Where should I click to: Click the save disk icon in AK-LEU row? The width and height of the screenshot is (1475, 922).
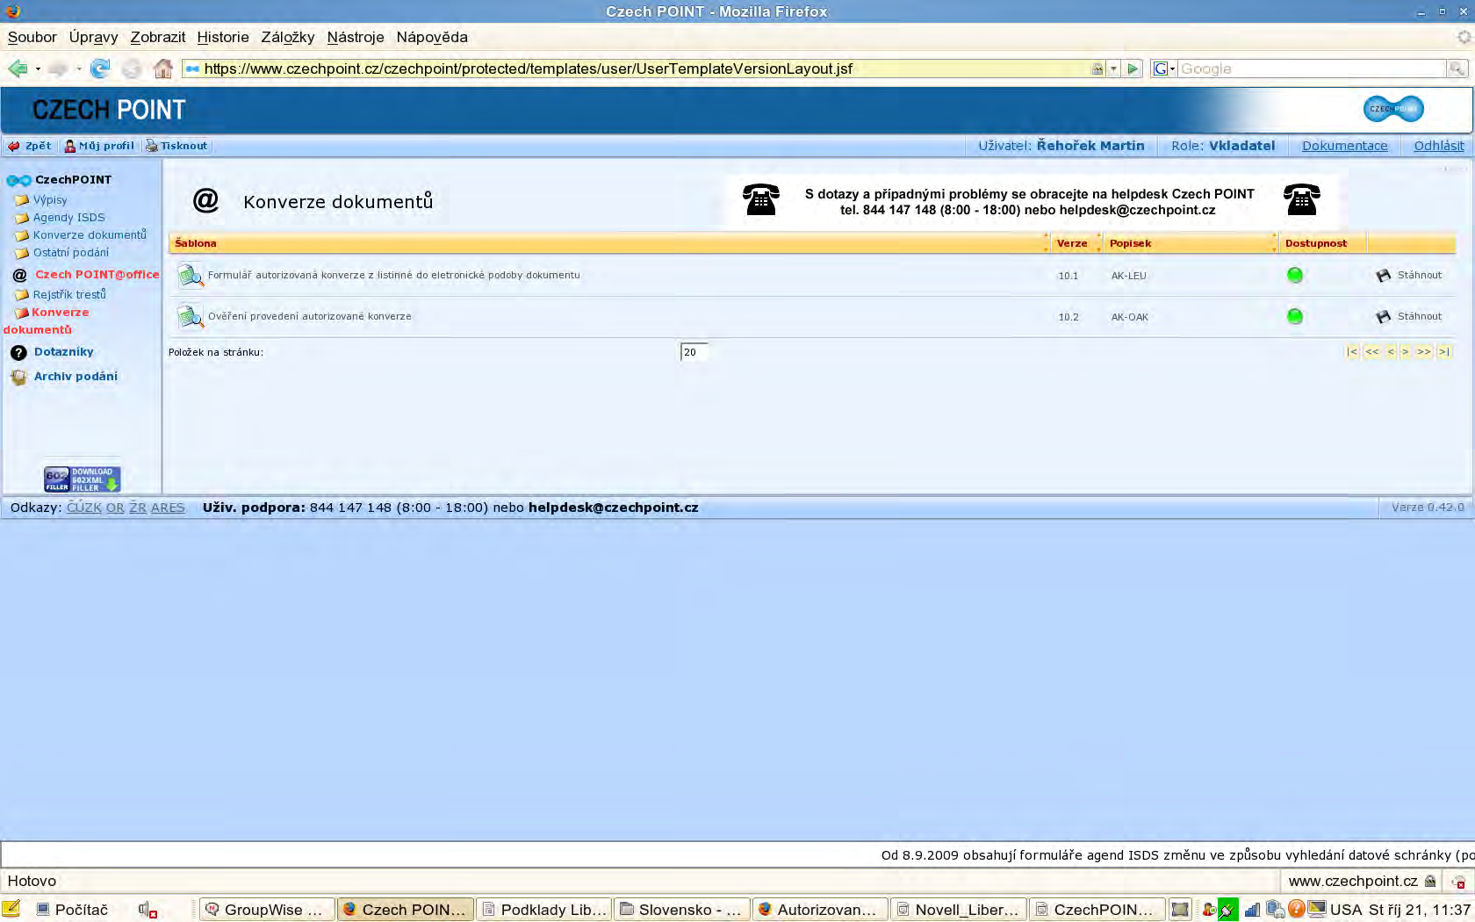point(1383,276)
